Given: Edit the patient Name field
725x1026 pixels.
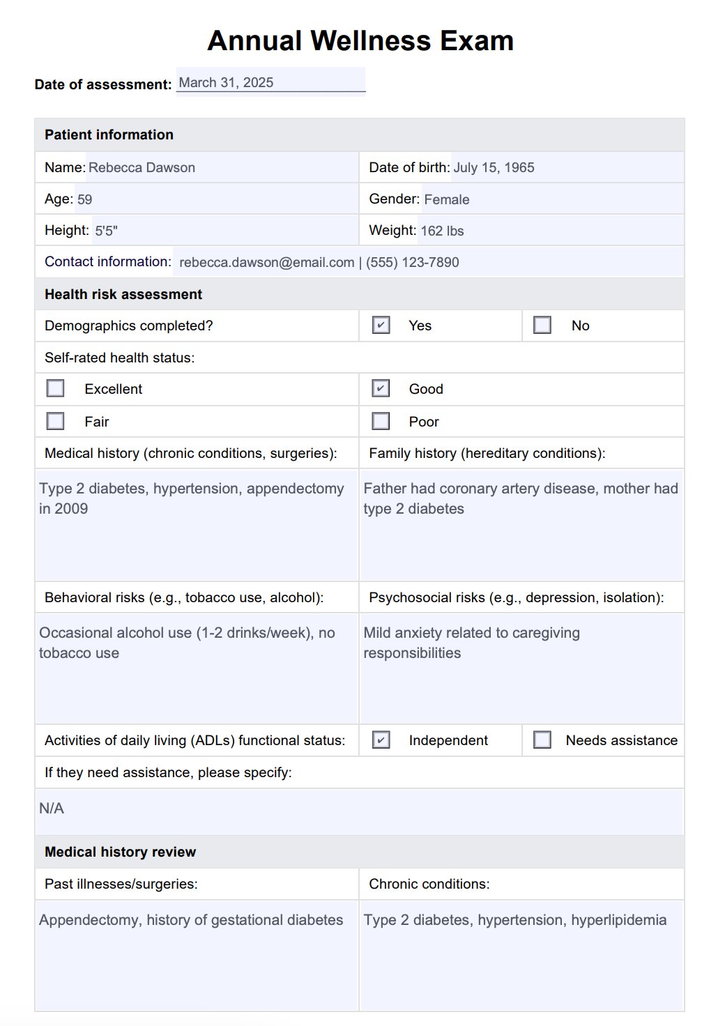Looking at the screenshot, I should click(x=222, y=168).
